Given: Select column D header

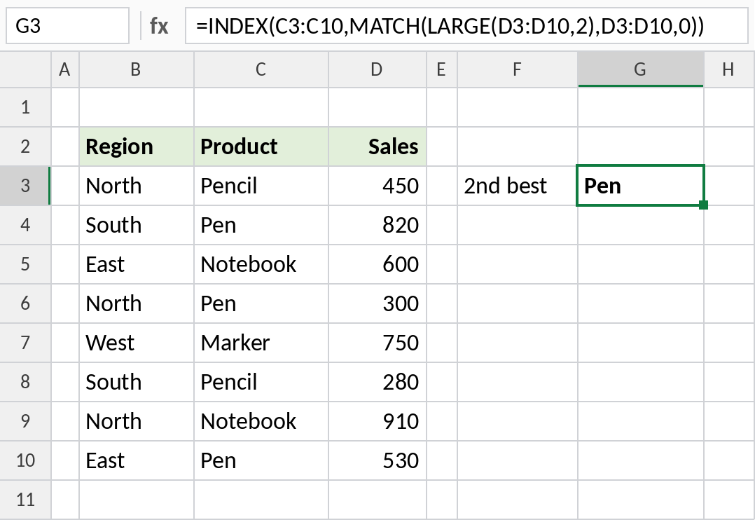Looking at the screenshot, I should coord(377,69).
